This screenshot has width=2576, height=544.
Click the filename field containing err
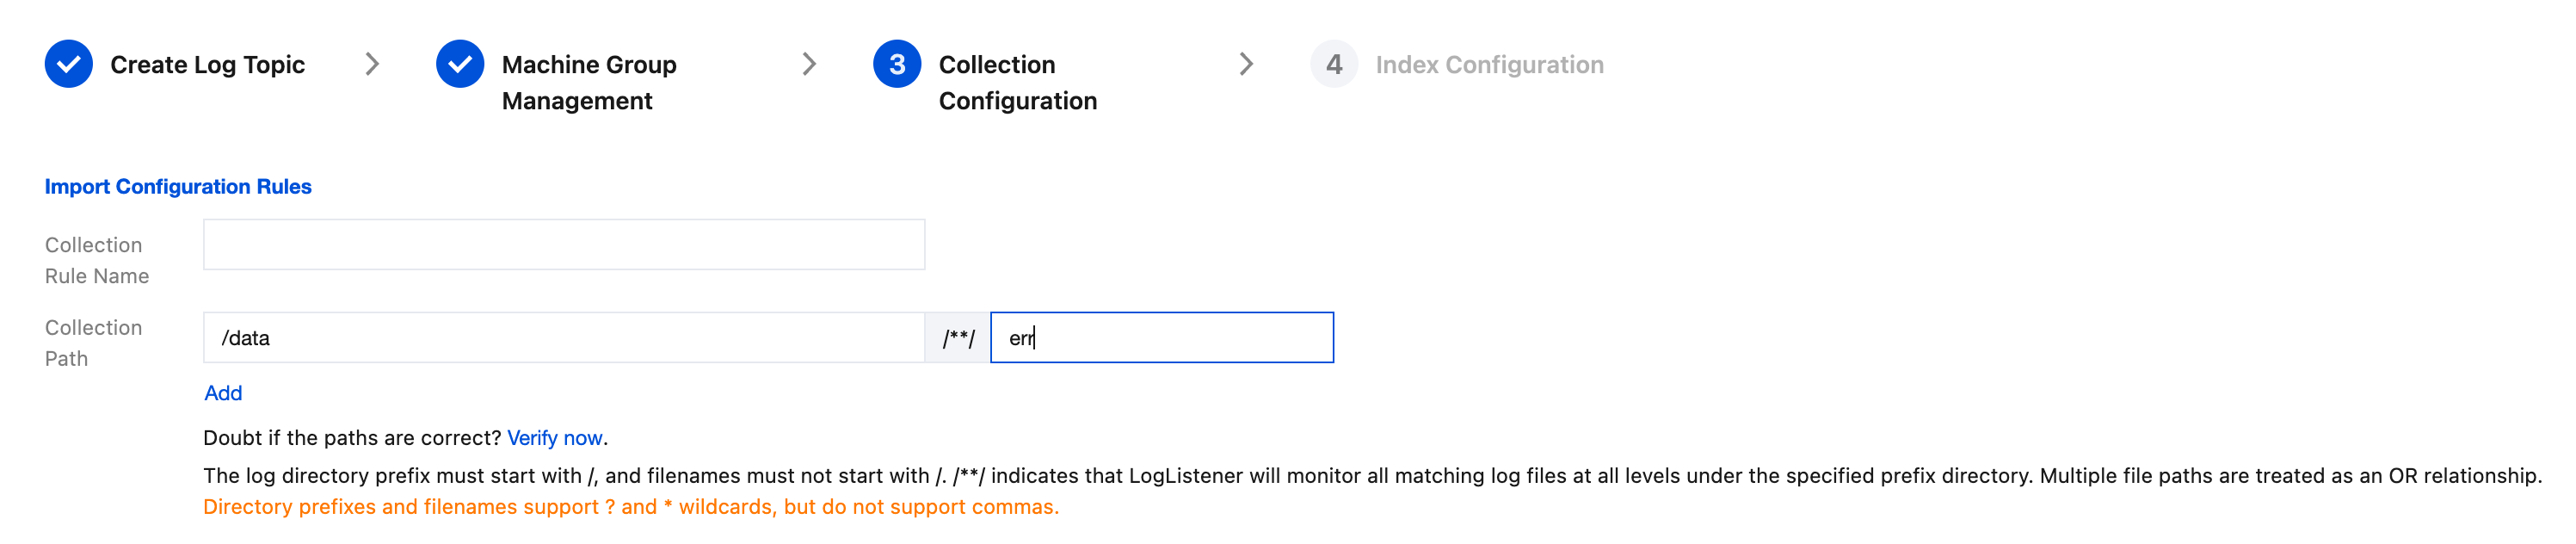1161,337
